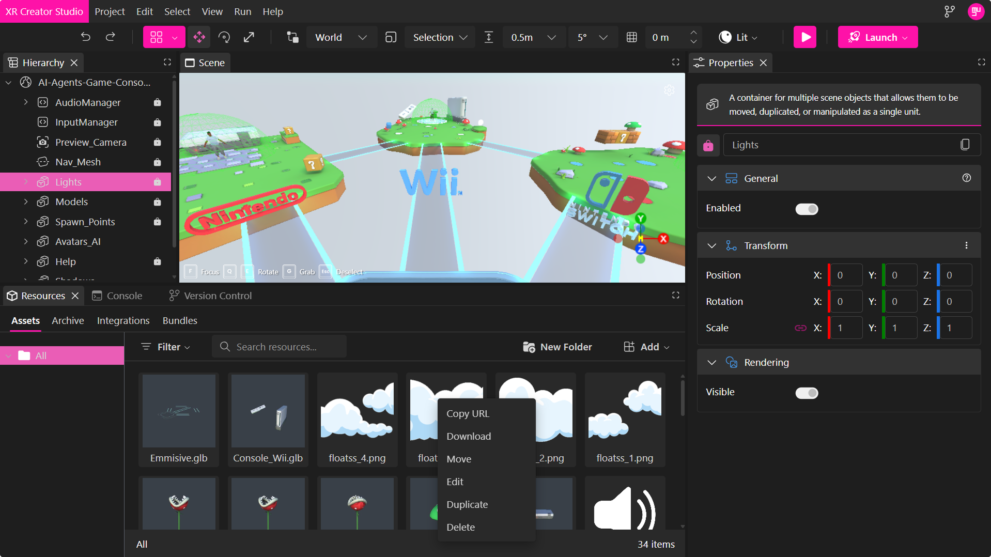Open the 5° rotation snap dropdown

point(592,37)
